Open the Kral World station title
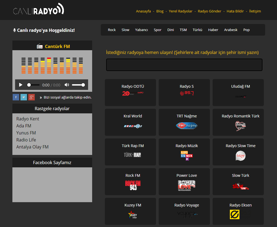Image resolution: width=277 pixels, height=227 pixels. click(133, 116)
